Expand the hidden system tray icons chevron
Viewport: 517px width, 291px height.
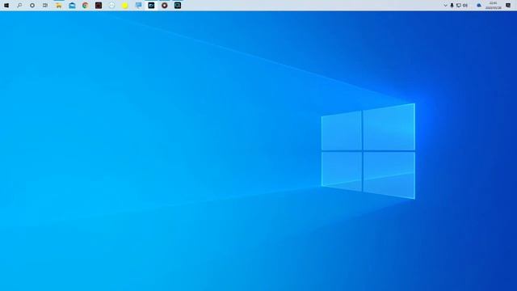(445, 6)
